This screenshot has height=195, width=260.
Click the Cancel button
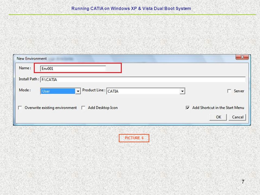[237, 117]
